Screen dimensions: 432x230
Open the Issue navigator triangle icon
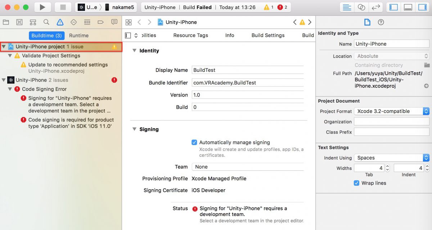[60, 22]
